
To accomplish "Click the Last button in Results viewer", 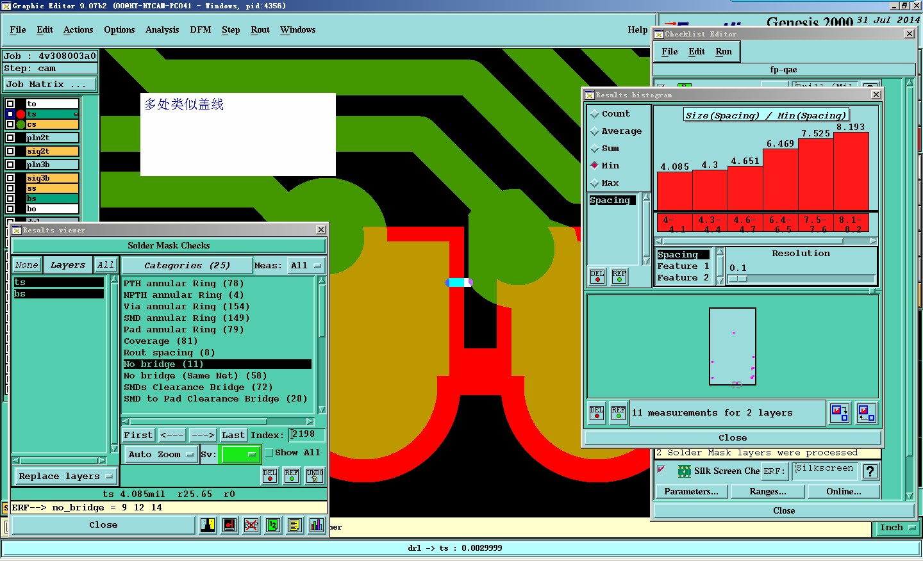I will point(233,435).
